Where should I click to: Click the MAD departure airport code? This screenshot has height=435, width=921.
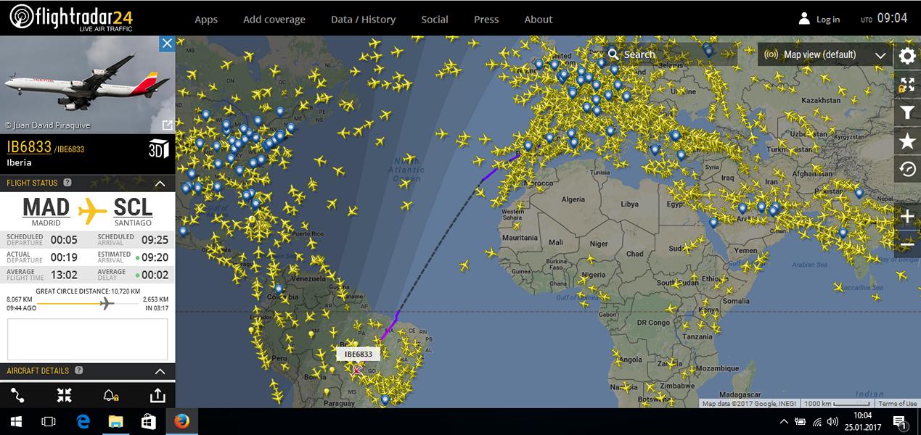pos(46,207)
